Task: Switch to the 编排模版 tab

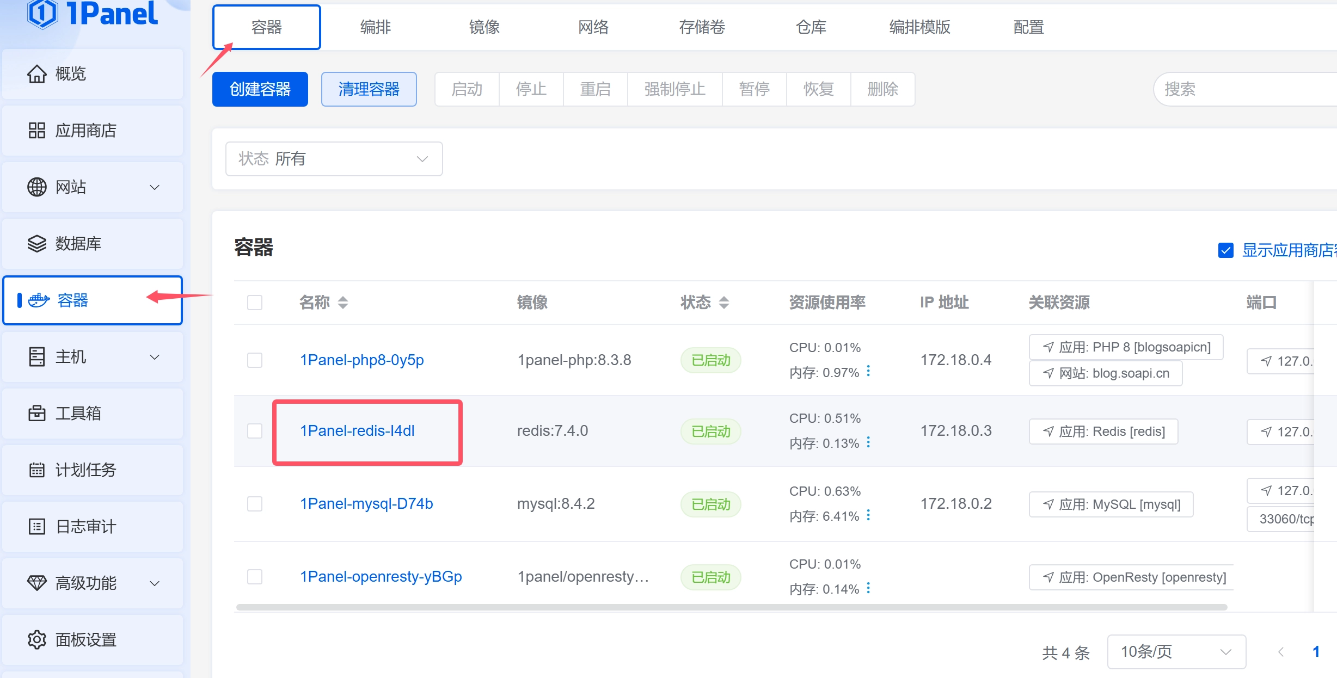Action: [919, 27]
